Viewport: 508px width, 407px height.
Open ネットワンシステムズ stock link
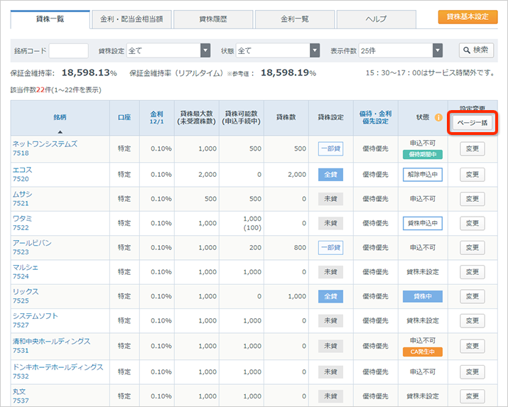click(x=45, y=143)
